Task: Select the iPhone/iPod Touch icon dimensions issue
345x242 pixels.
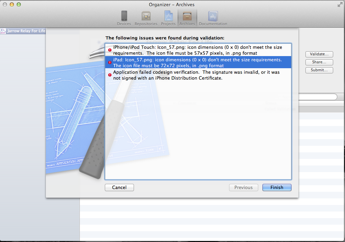Action: [x=198, y=50]
